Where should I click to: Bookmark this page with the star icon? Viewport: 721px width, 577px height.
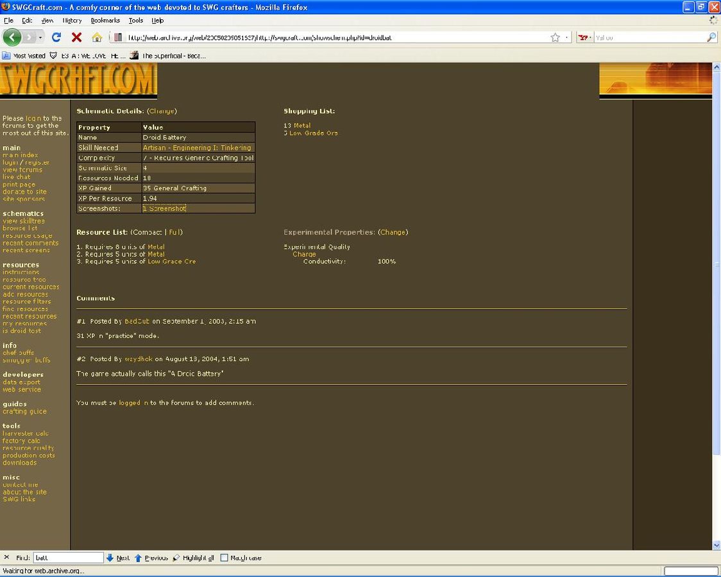[x=555, y=37]
